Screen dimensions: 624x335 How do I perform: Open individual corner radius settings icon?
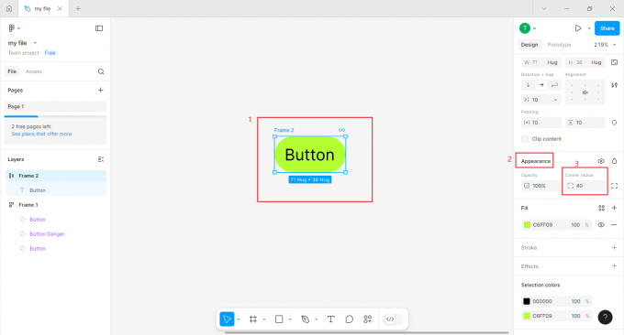(614, 186)
